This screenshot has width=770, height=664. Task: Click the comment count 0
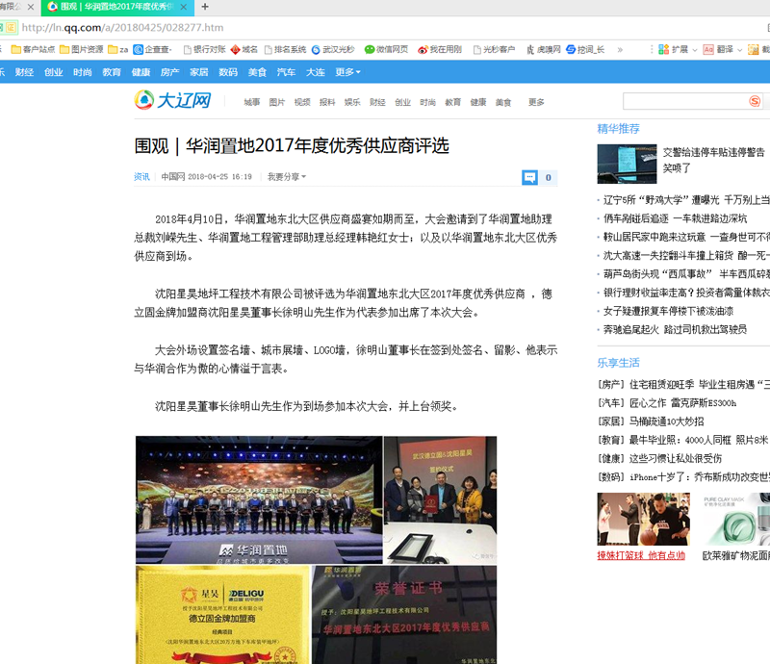point(548,177)
